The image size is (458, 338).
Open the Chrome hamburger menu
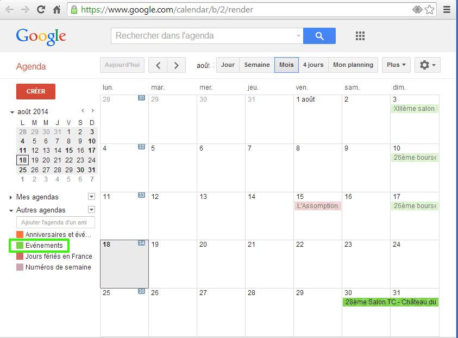447,10
